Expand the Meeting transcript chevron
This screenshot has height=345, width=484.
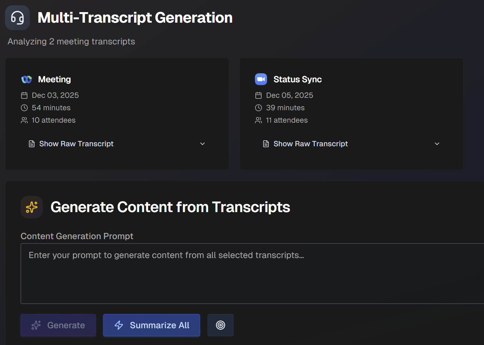point(202,144)
